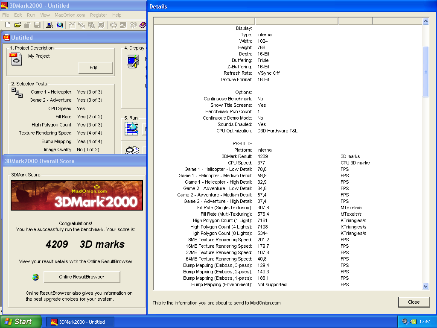Open the Help menu
437x328 pixels.
click(117, 15)
